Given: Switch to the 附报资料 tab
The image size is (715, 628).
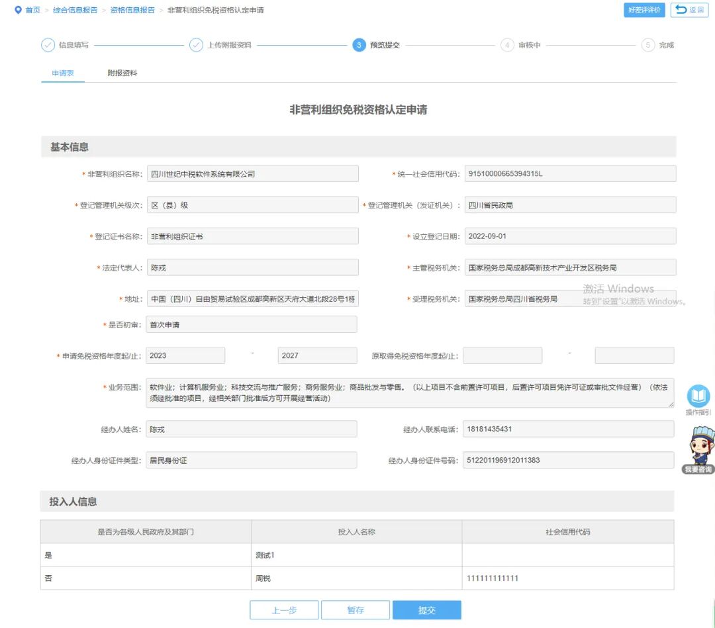Looking at the screenshot, I should 122,73.
